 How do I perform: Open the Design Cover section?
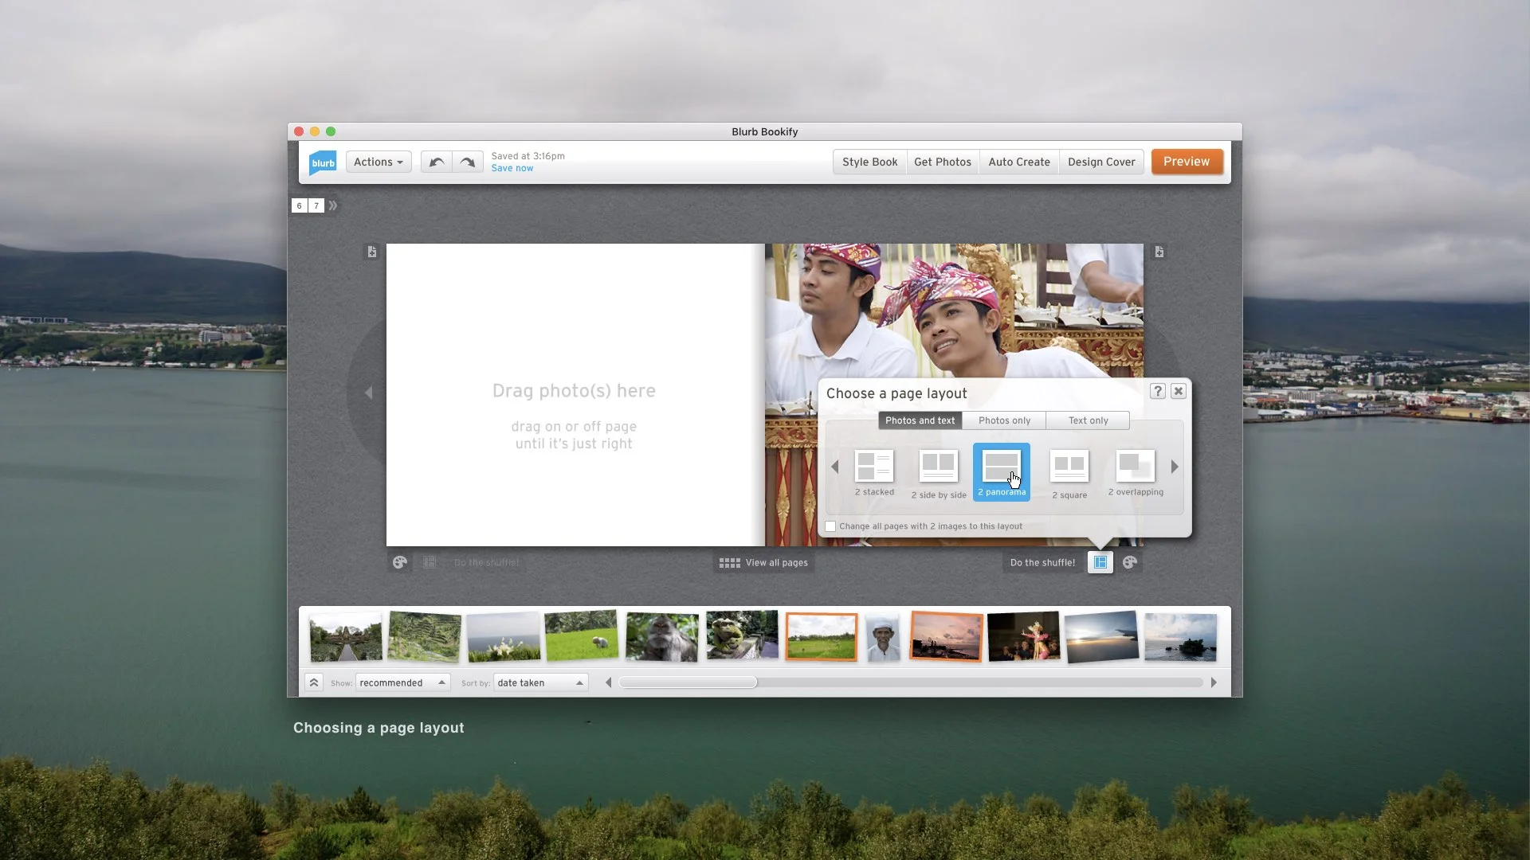click(x=1101, y=162)
